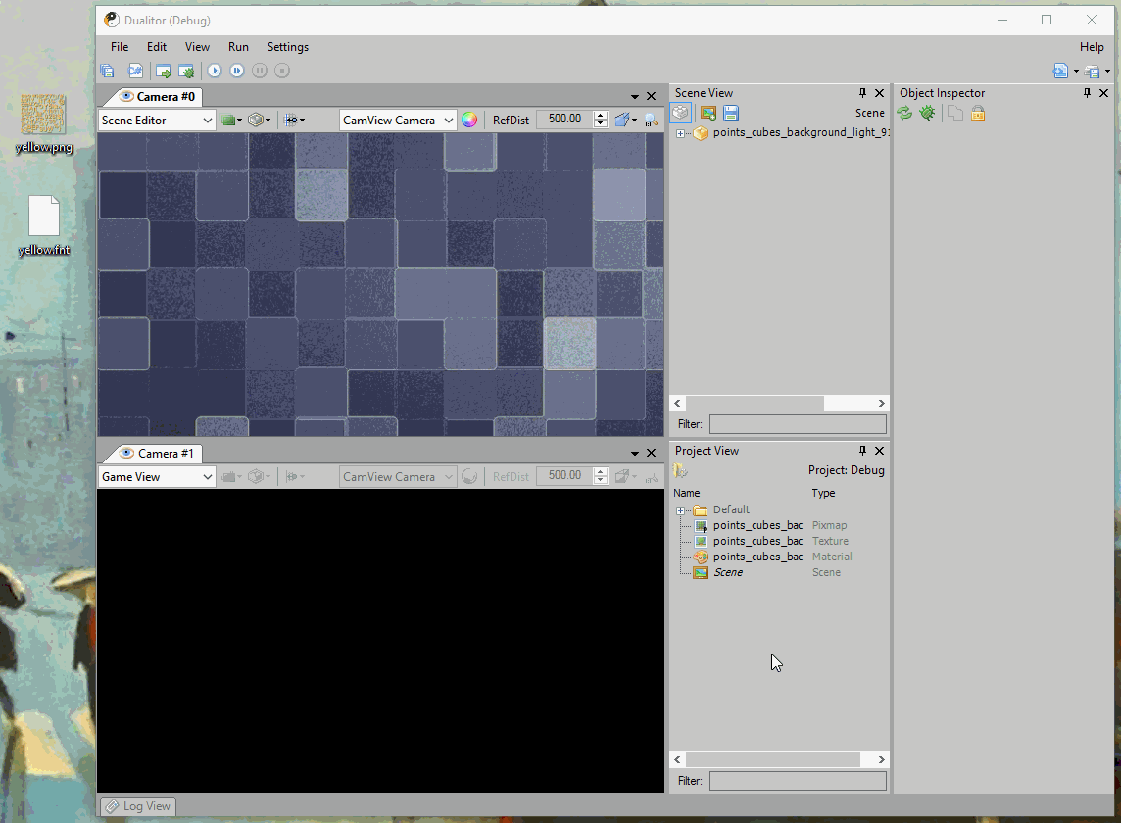The width and height of the screenshot is (1121, 823).
Task: Close the Object Inspector panel
Action: click(x=1103, y=93)
